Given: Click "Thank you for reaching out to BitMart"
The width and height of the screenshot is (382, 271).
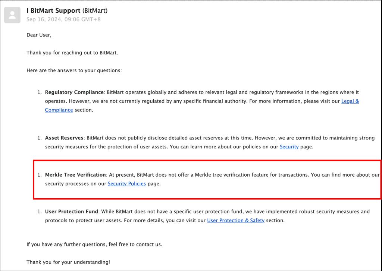Looking at the screenshot, I should [x=72, y=53].
